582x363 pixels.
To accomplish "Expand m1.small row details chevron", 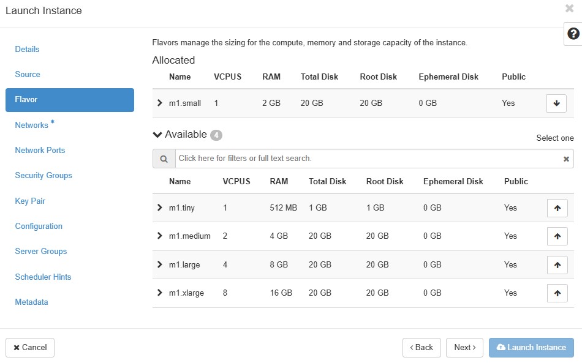I will (x=160, y=103).
